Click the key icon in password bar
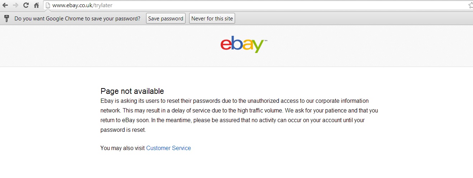This screenshot has width=473, height=178. [x=6, y=19]
